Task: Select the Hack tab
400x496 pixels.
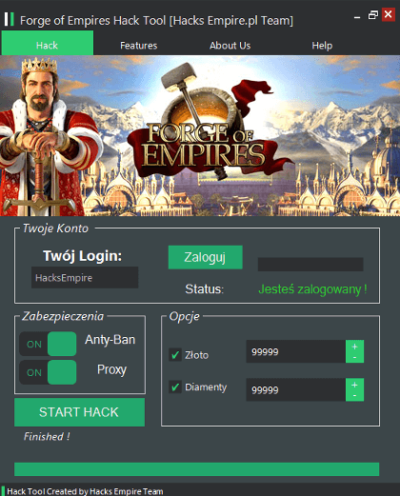Action: pos(48,44)
